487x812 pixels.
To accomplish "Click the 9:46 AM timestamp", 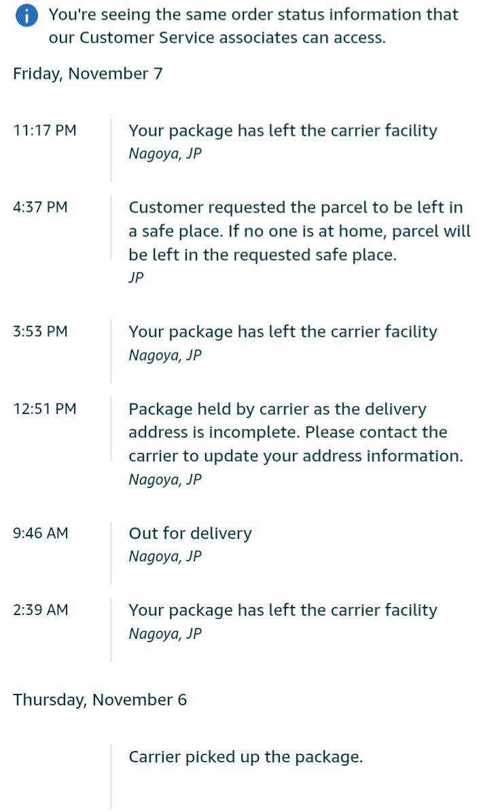I will coord(41,533).
